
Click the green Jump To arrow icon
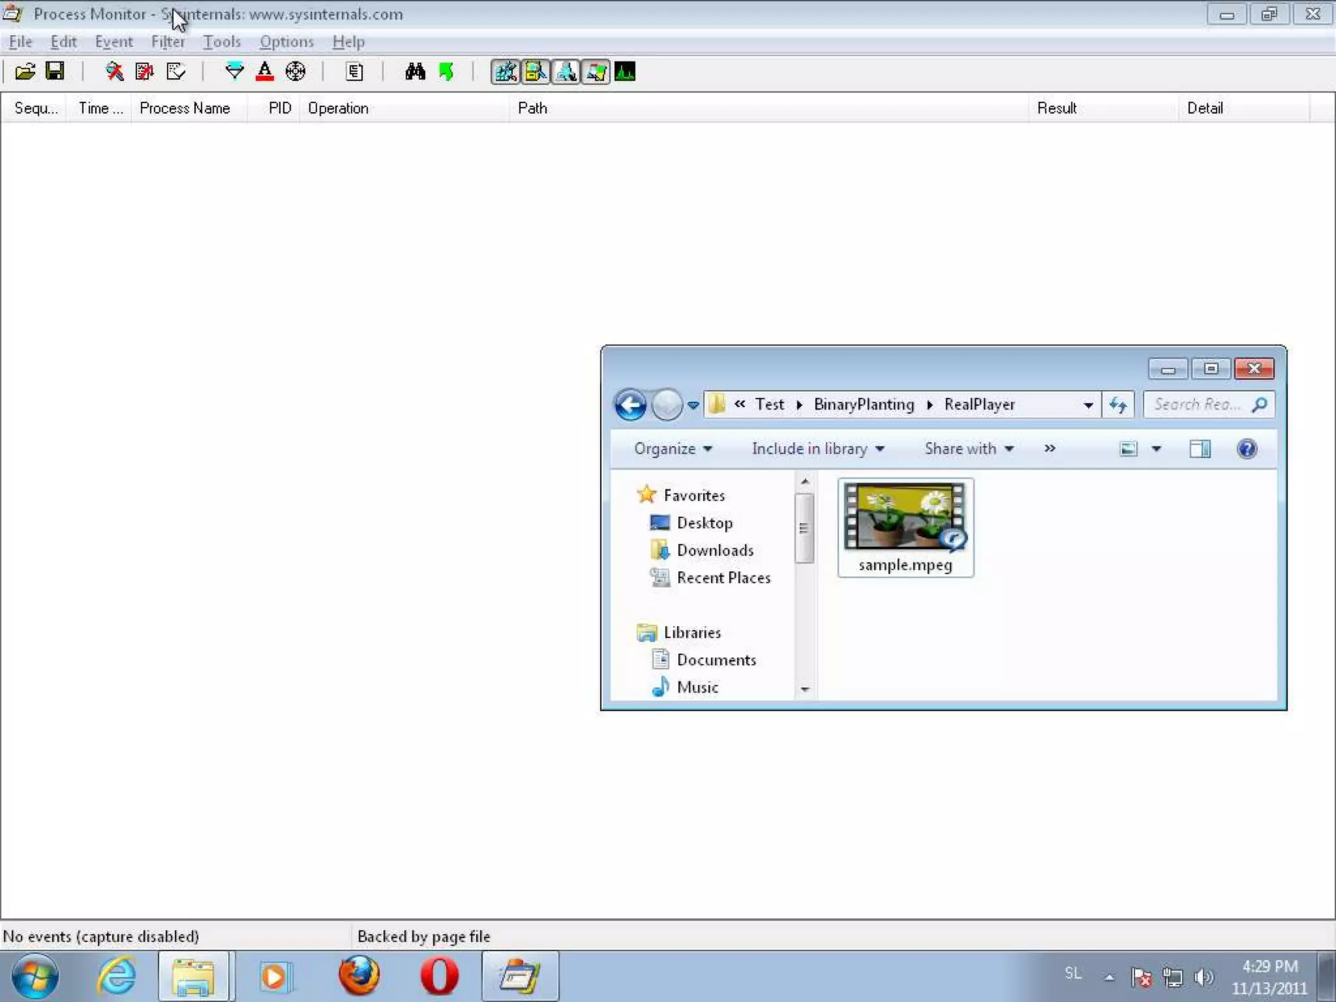coord(446,71)
